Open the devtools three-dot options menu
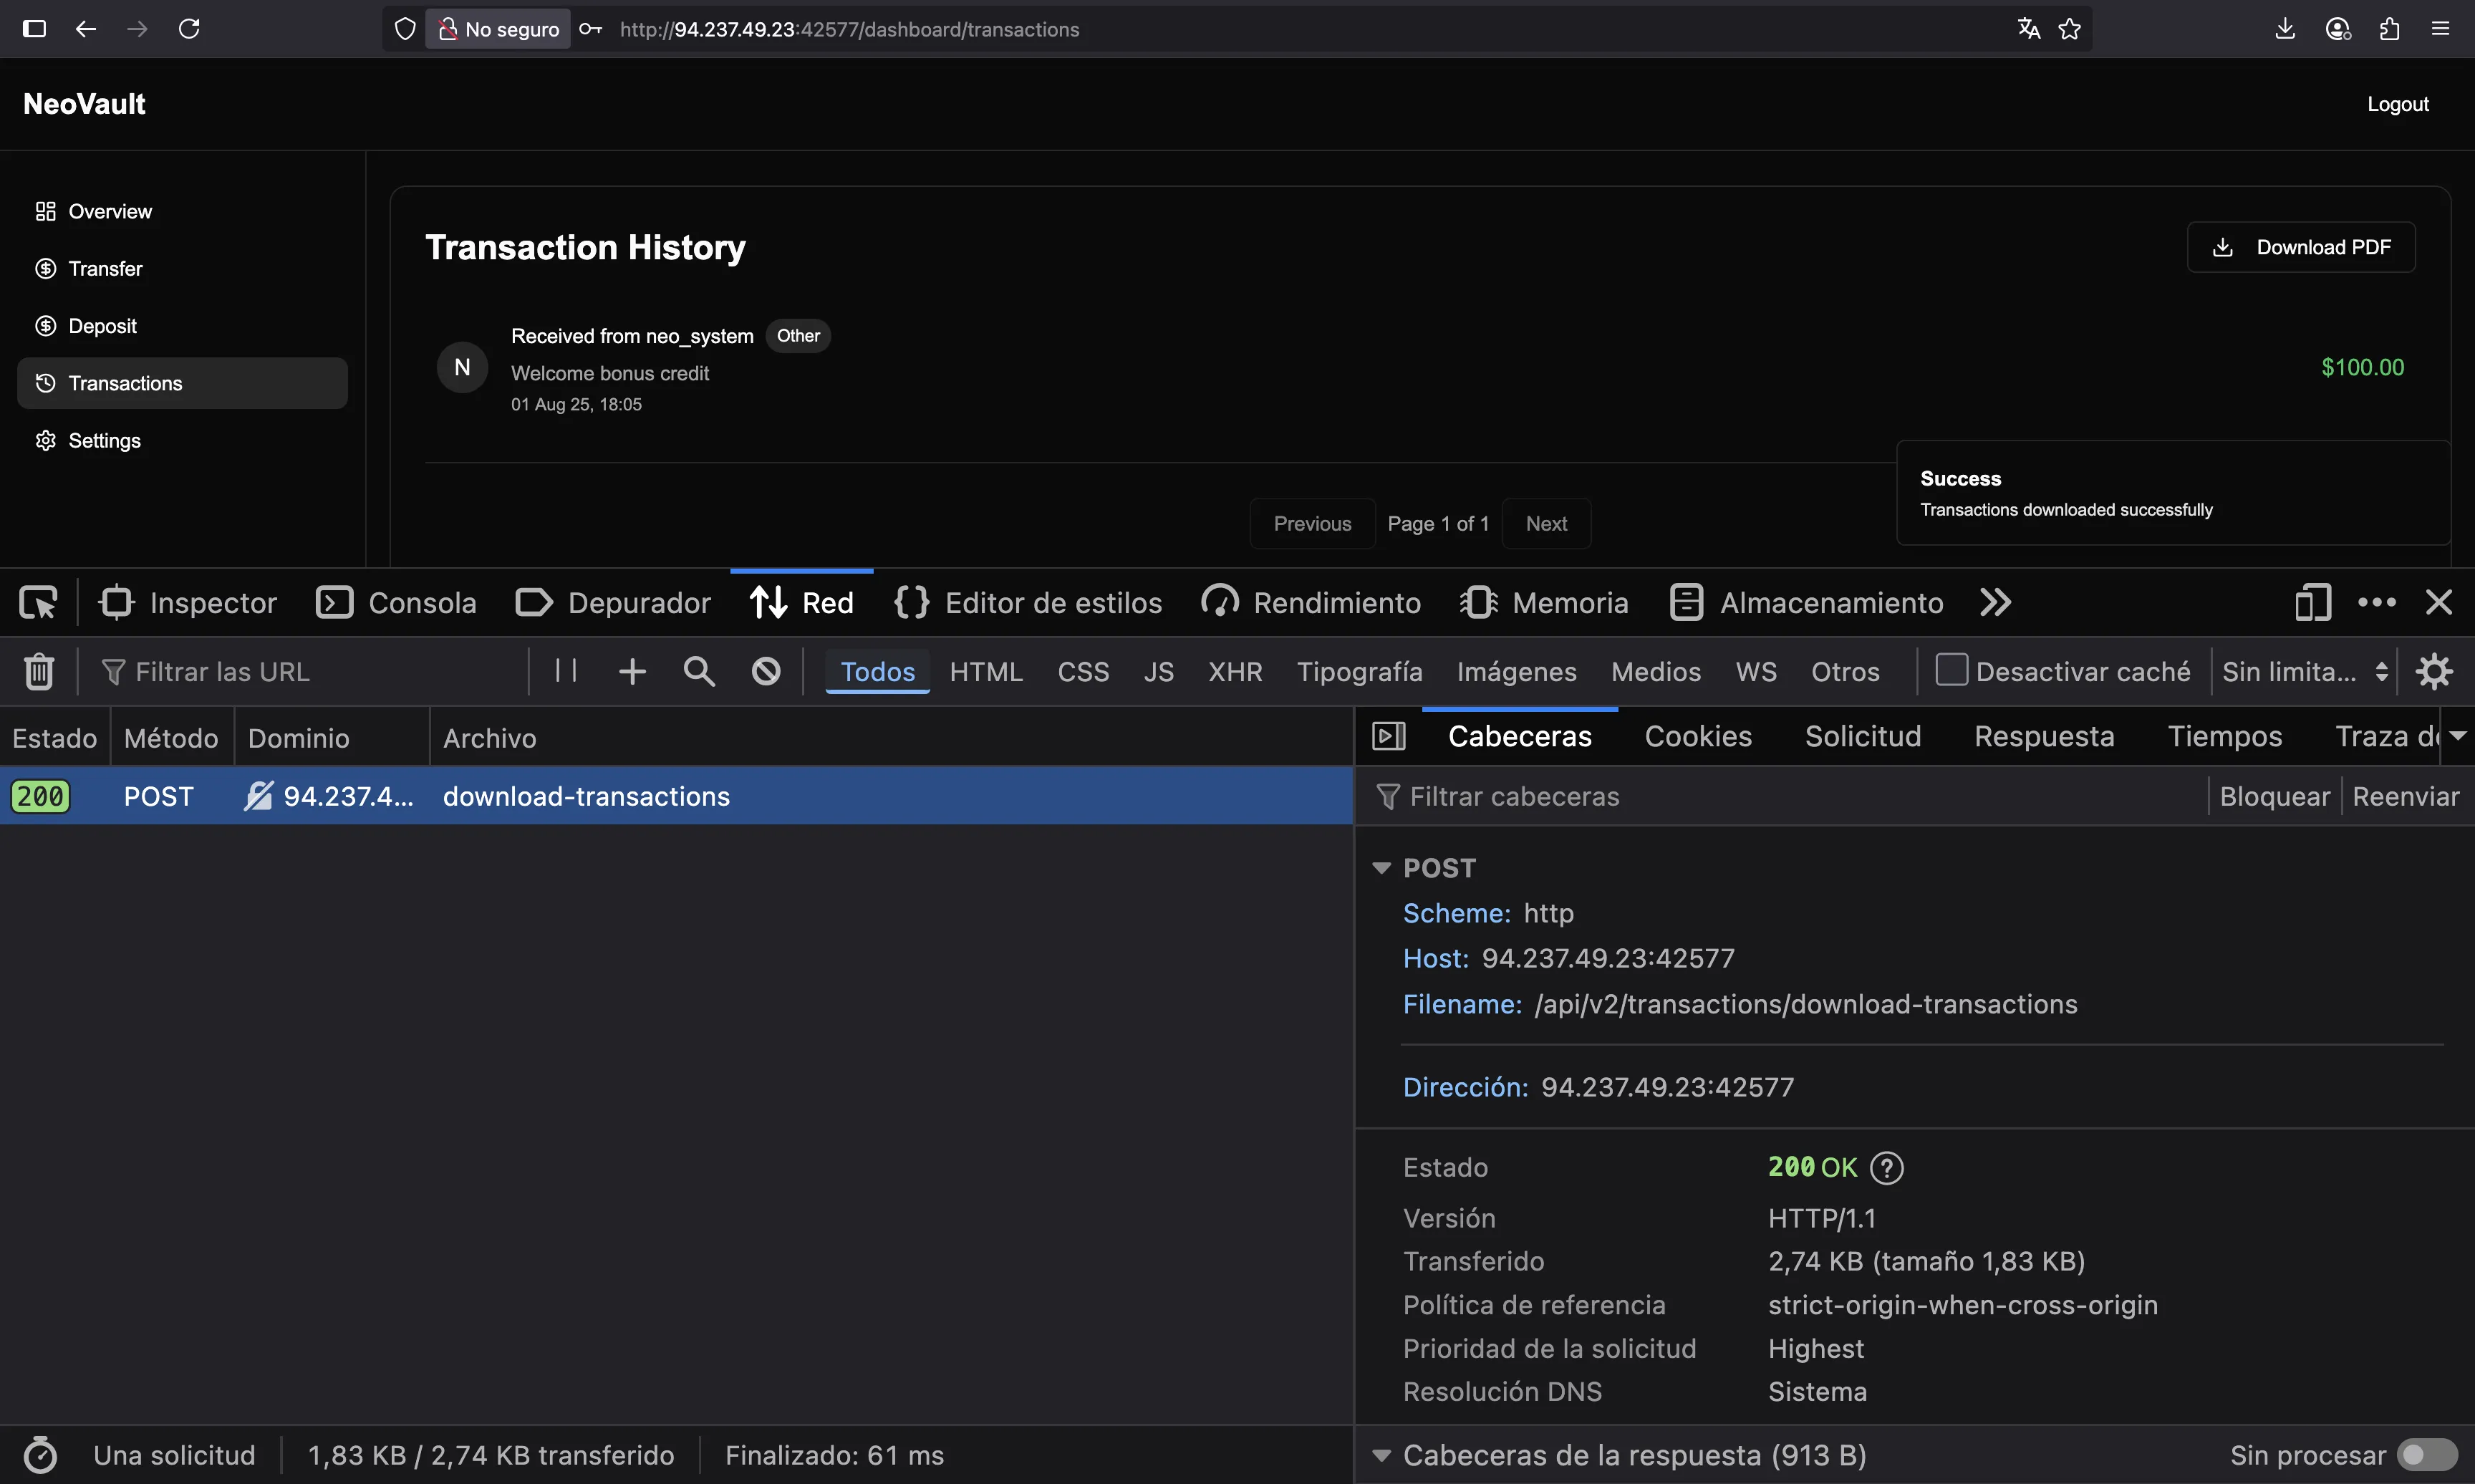2475x1484 pixels. pos(2377,603)
